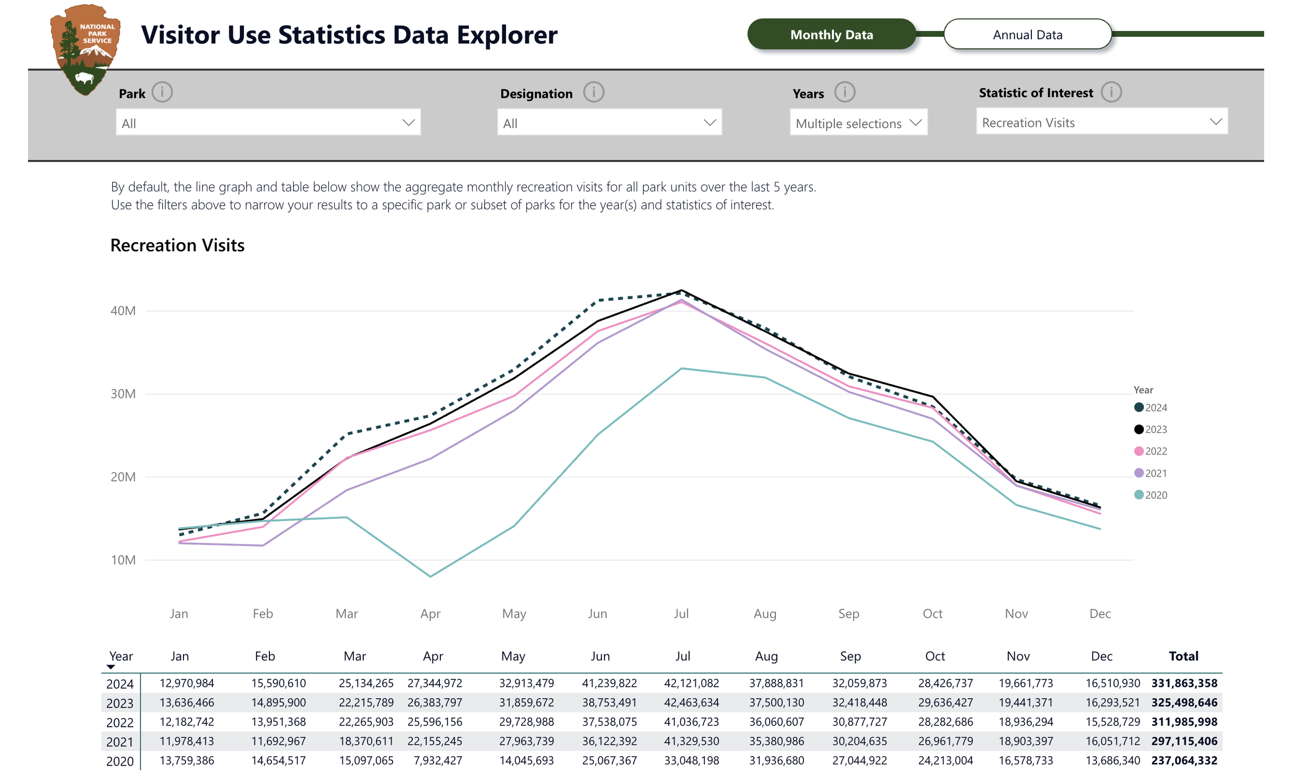The image size is (1295, 778).
Task: Click the Year column header in table
Action: [x=121, y=656]
